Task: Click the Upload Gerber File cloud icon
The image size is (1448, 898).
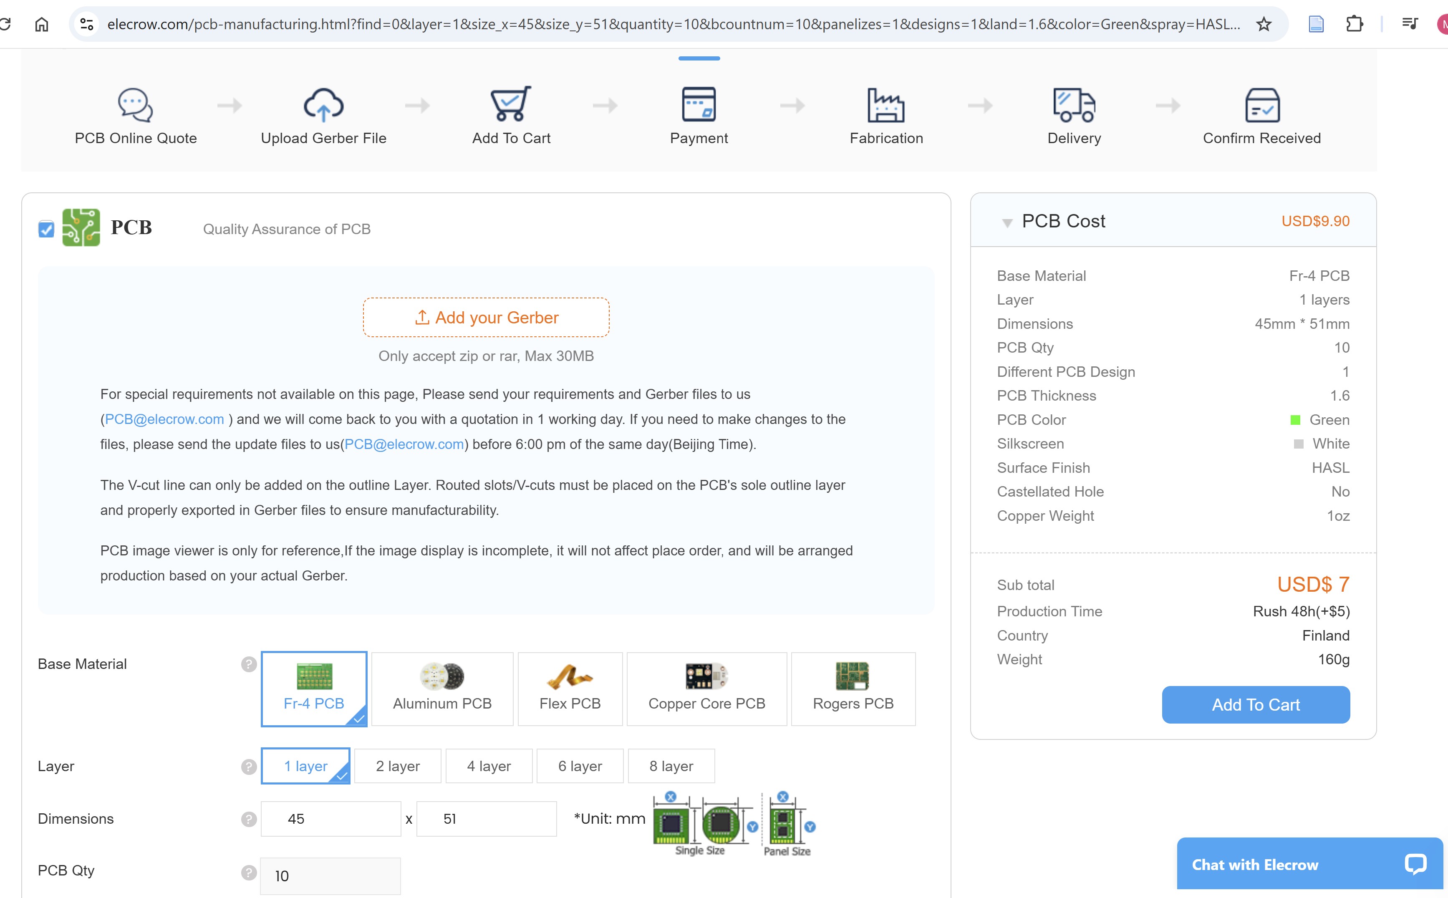Action: (x=323, y=105)
